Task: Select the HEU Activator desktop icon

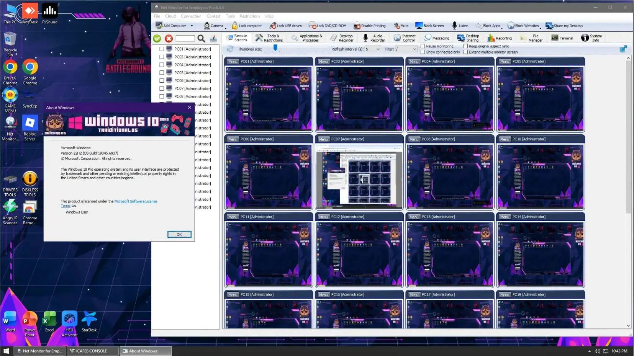Action: pyautogui.click(x=69, y=324)
